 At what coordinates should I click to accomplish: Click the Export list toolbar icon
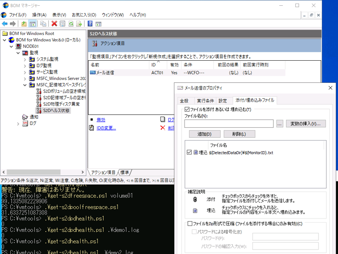click(x=79, y=23)
